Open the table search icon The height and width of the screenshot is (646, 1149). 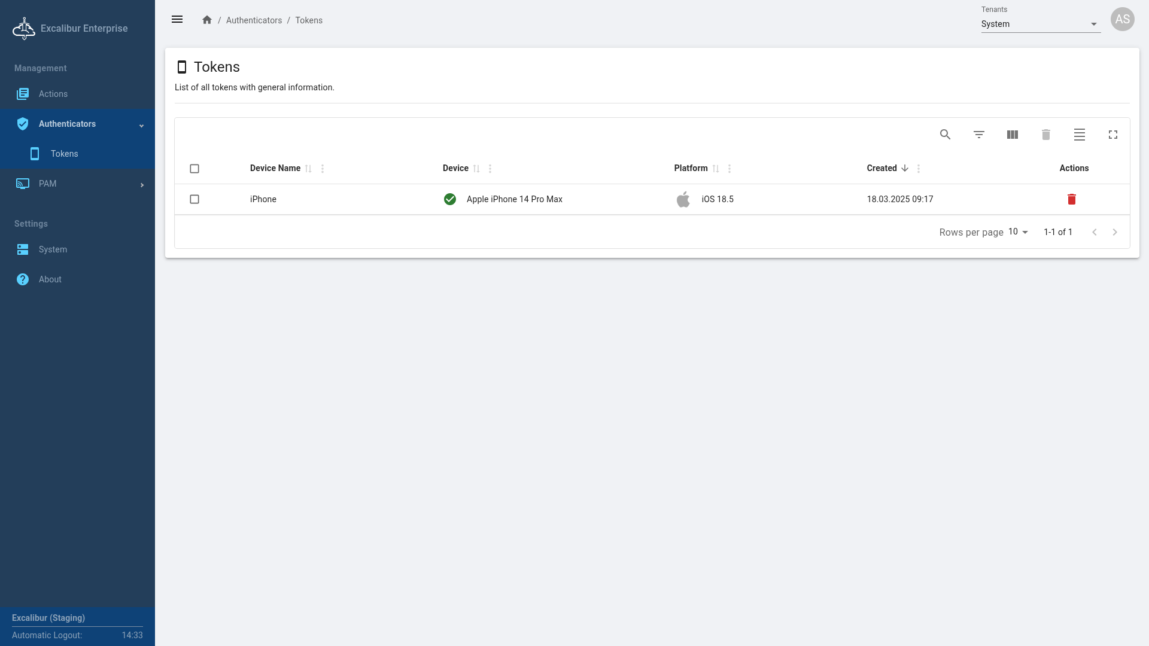(x=945, y=135)
